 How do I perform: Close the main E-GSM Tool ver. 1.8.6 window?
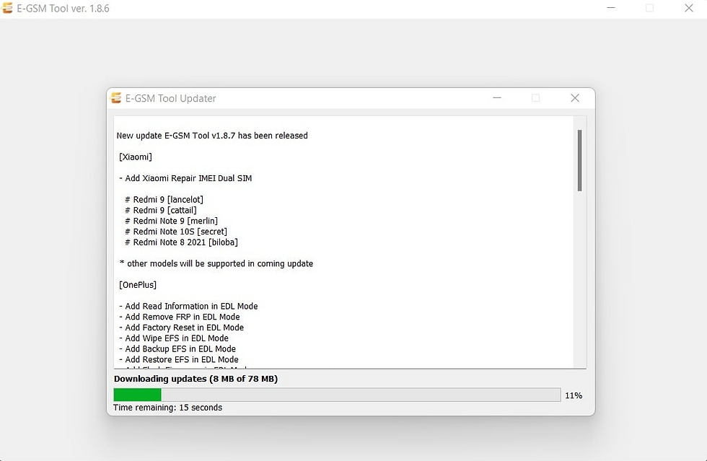tap(689, 8)
